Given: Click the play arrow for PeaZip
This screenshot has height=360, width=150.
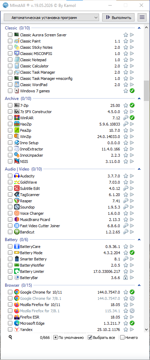Looking at the screenshot, I should (132, 130).
